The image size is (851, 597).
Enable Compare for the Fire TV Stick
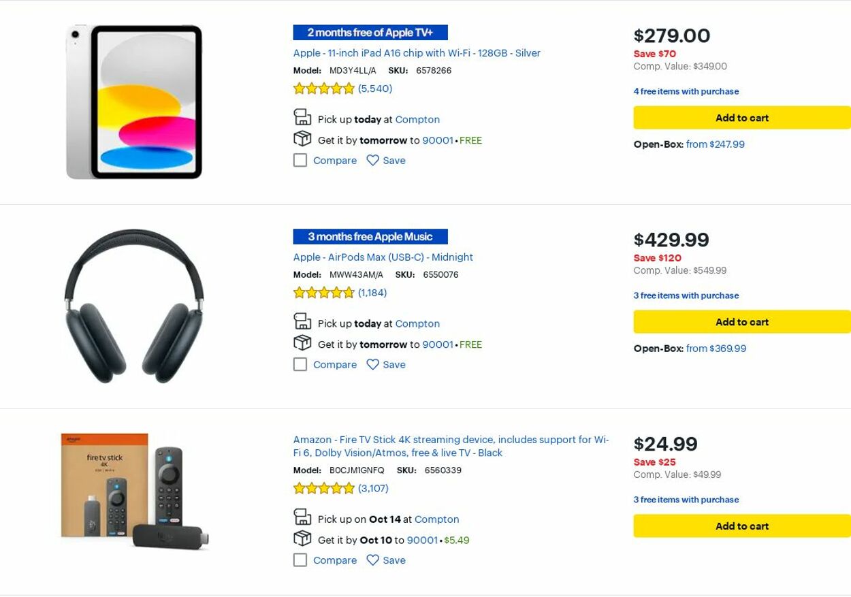tap(300, 560)
